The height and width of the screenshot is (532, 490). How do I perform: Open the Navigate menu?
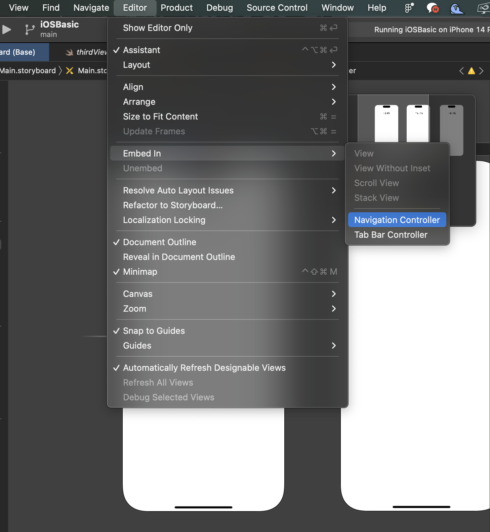[91, 8]
